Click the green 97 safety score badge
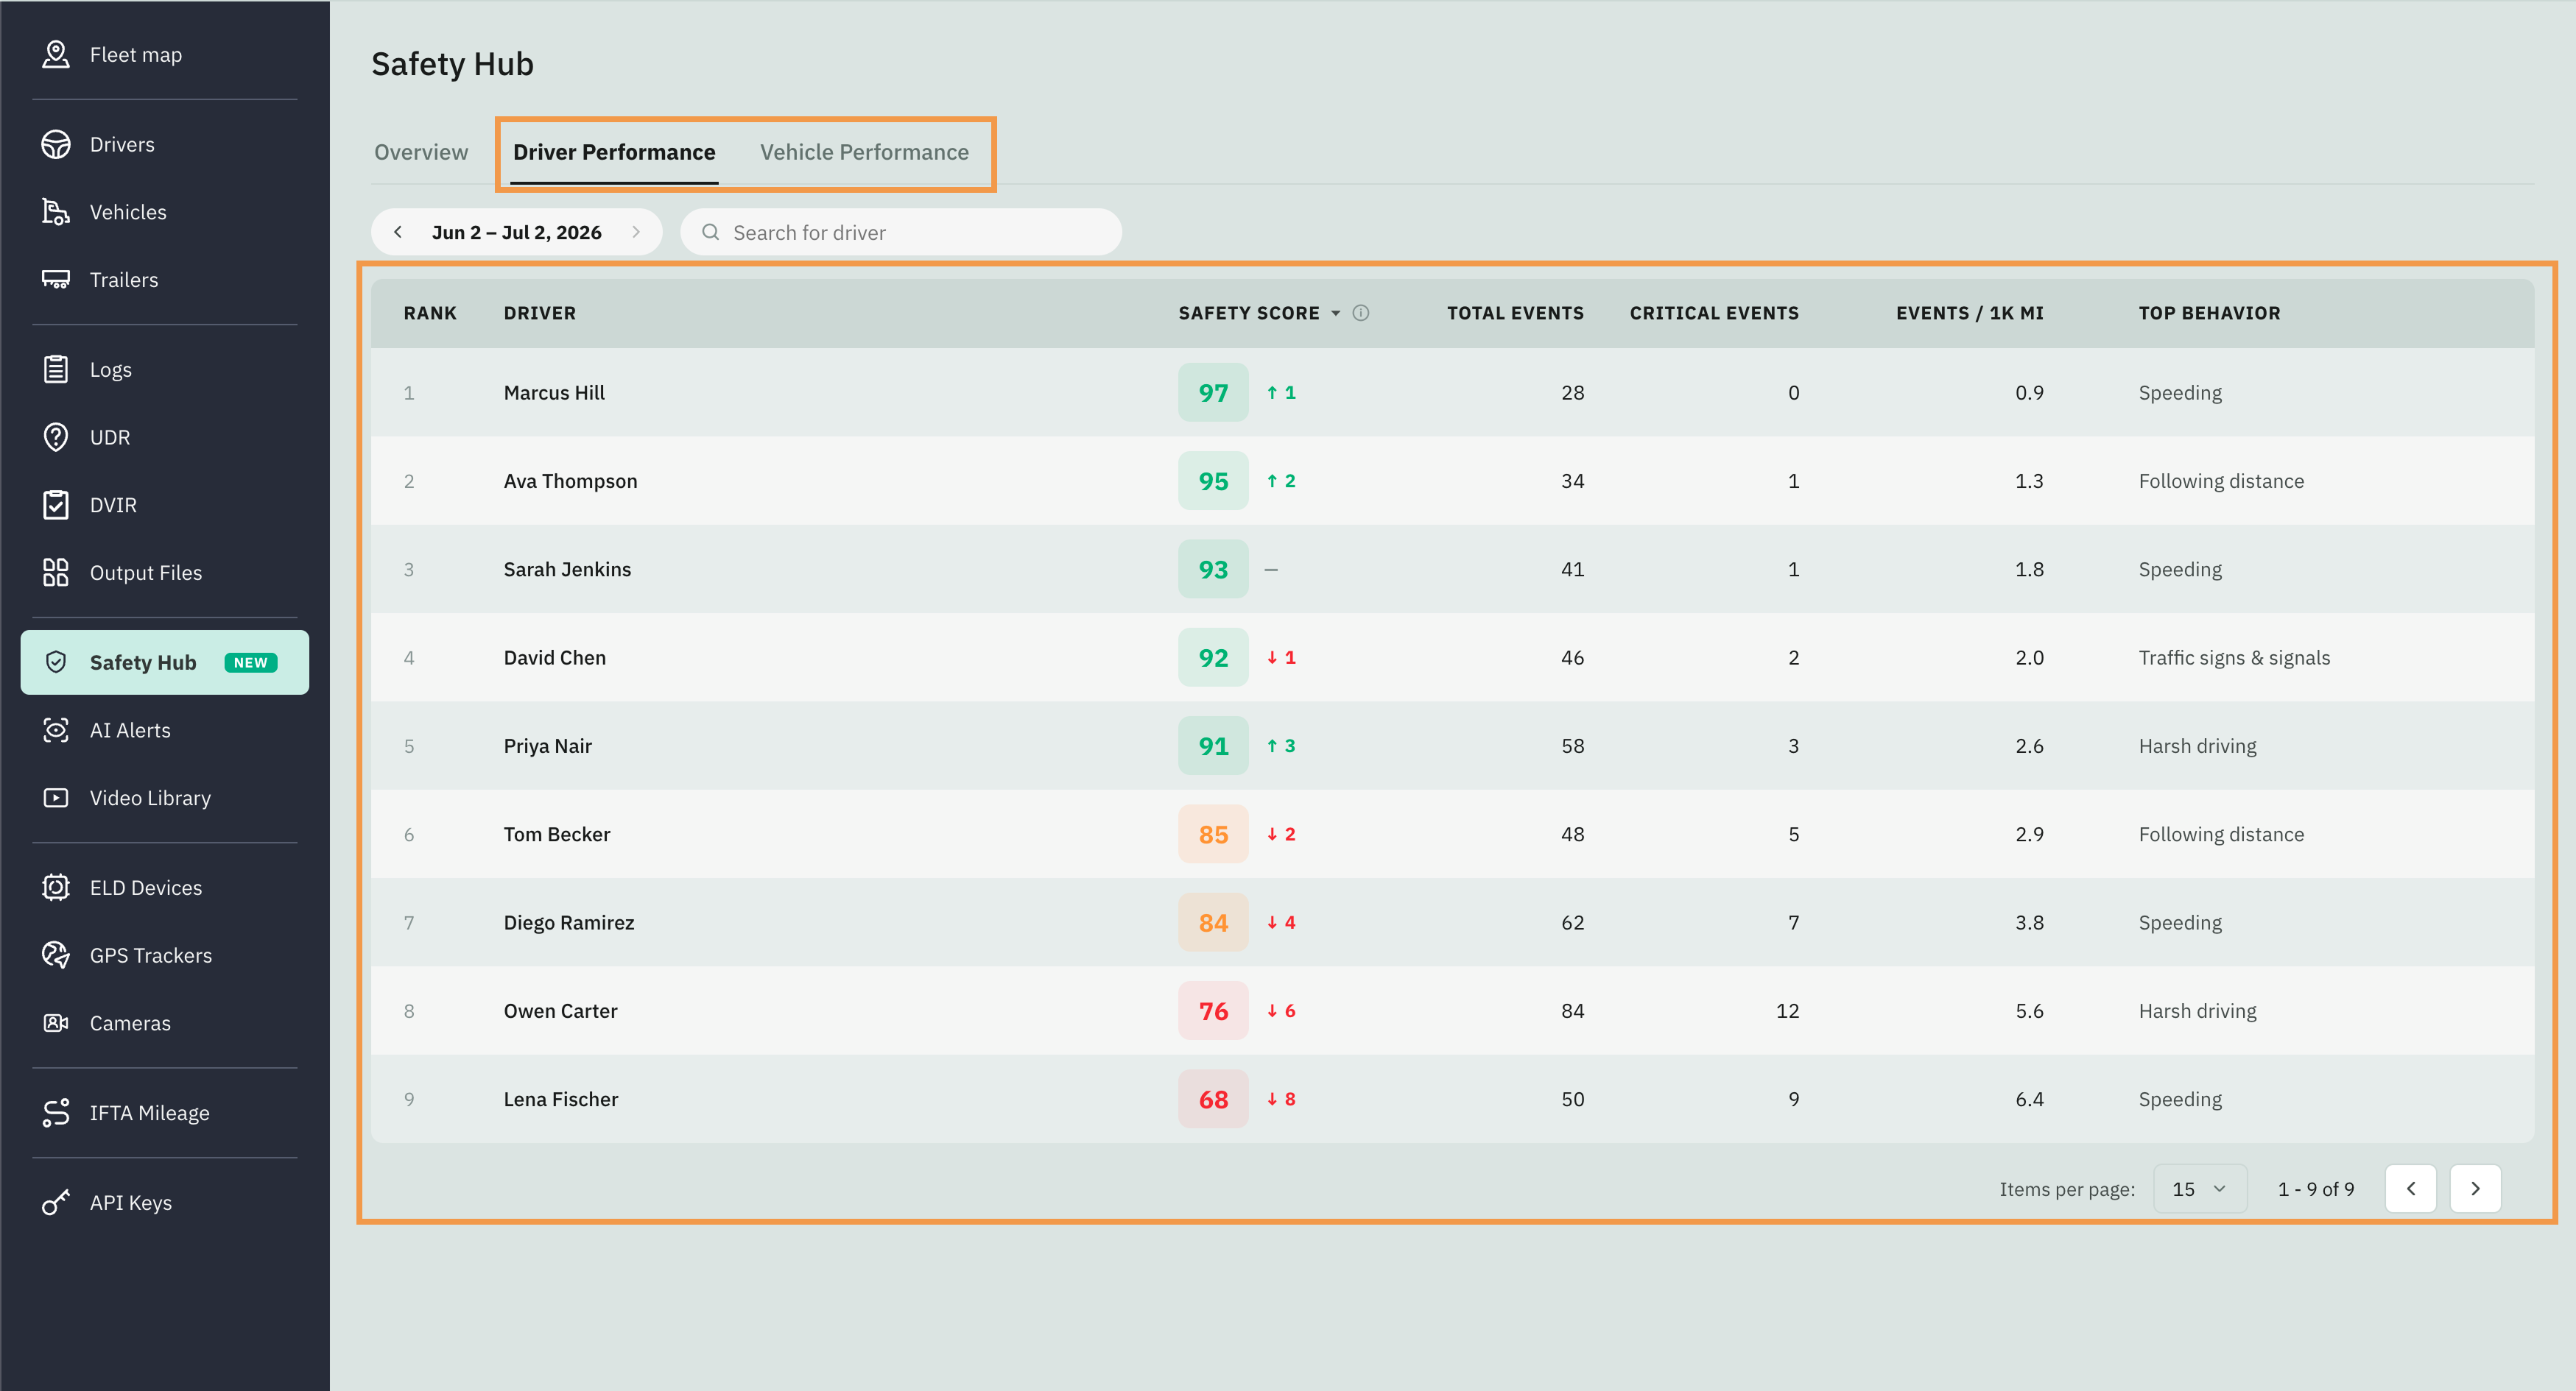This screenshot has width=2576, height=1391. pos(1213,393)
